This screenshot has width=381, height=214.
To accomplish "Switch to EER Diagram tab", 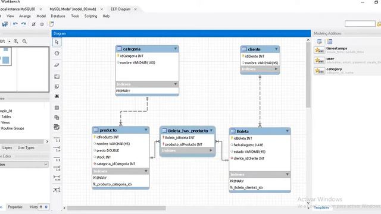I will [120, 9].
